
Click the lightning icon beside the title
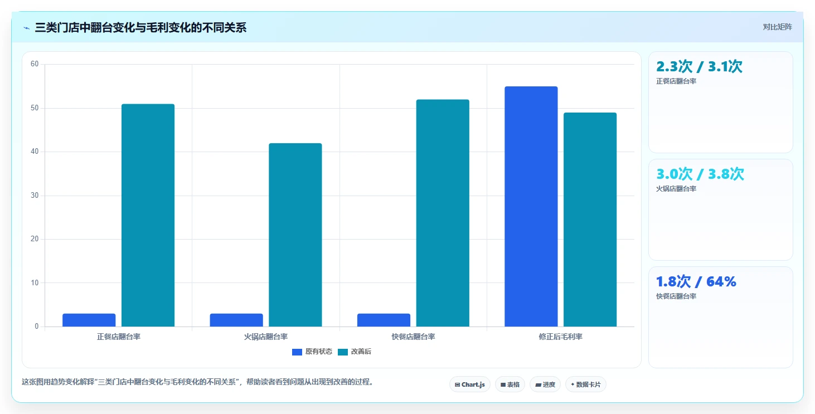[x=26, y=28]
